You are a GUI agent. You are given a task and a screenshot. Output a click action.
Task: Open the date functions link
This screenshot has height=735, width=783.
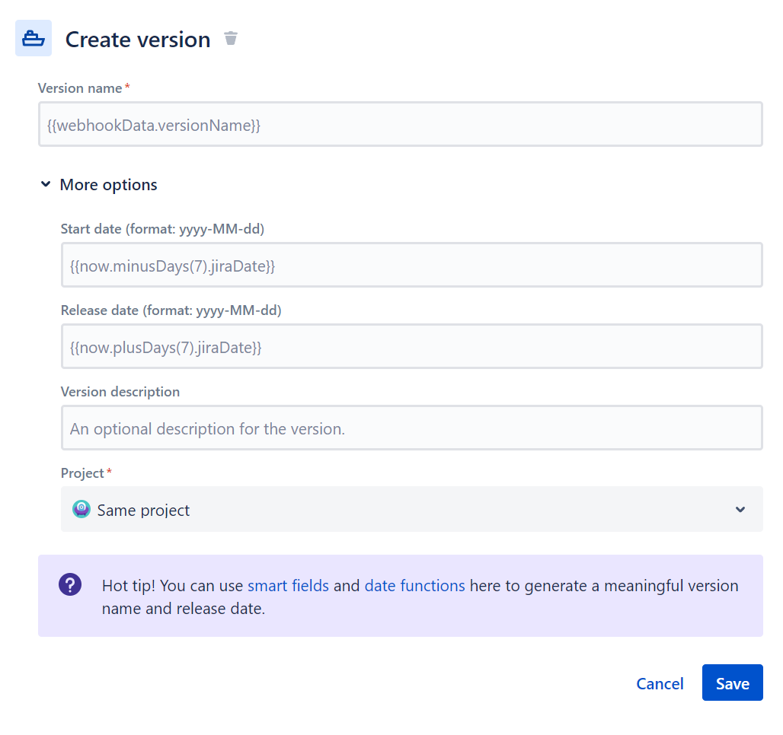415,586
